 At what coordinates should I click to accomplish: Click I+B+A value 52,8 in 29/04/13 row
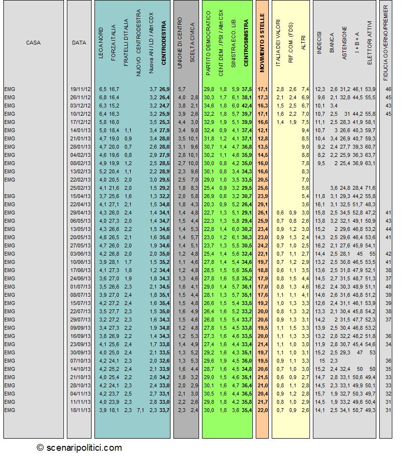357,213
